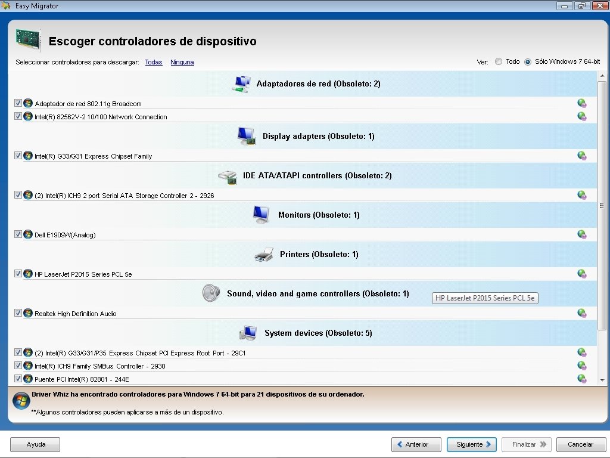Click the network card icon beside page title
Viewport: 610px width, 458px height.
tap(29, 40)
